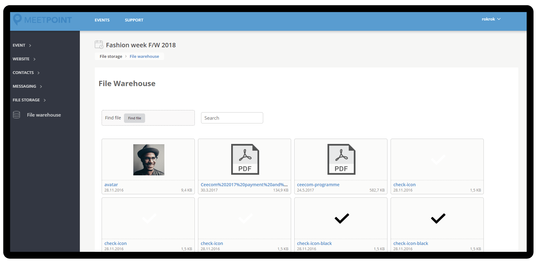The width and height of the screenshot is (536, 277).
Task: Expand the WEBSITE sidebar section
Action: 24,59
